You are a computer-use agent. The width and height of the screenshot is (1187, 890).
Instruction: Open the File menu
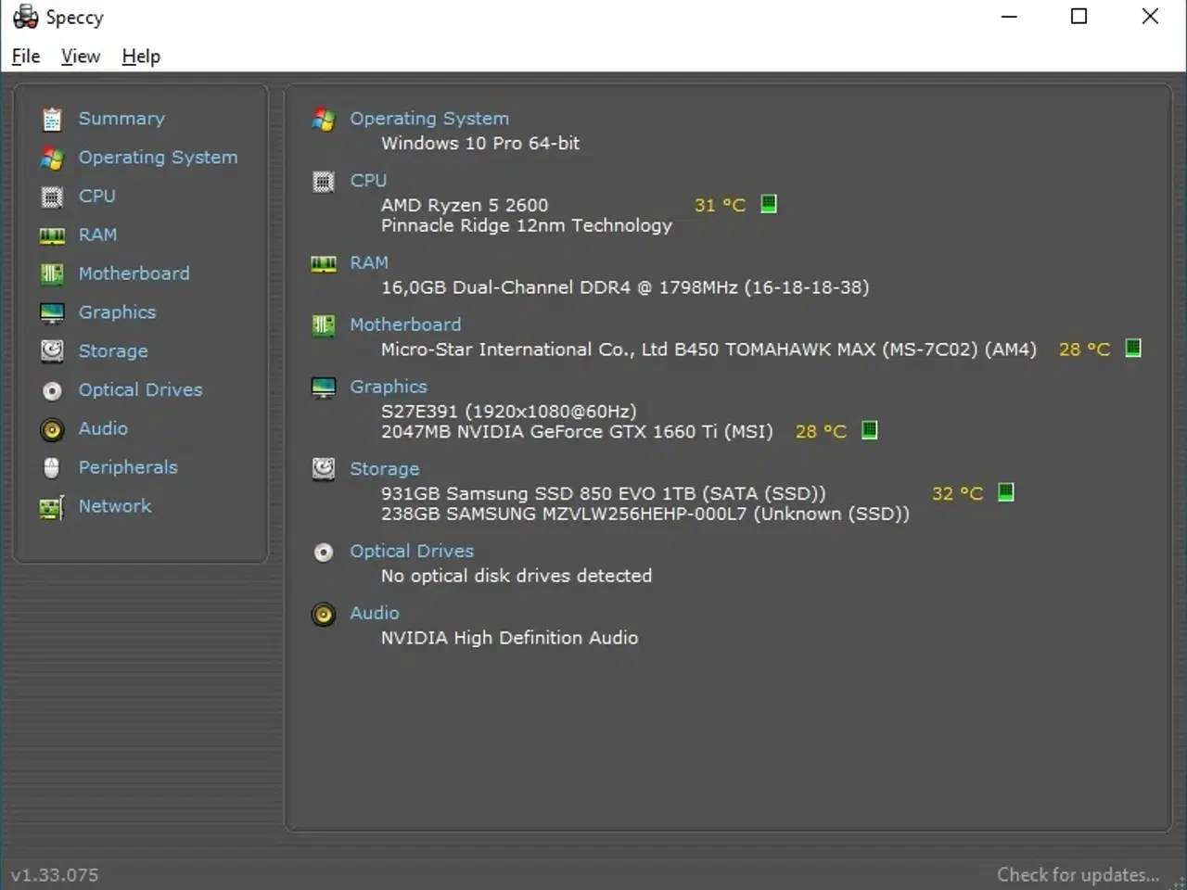[26, 57]
